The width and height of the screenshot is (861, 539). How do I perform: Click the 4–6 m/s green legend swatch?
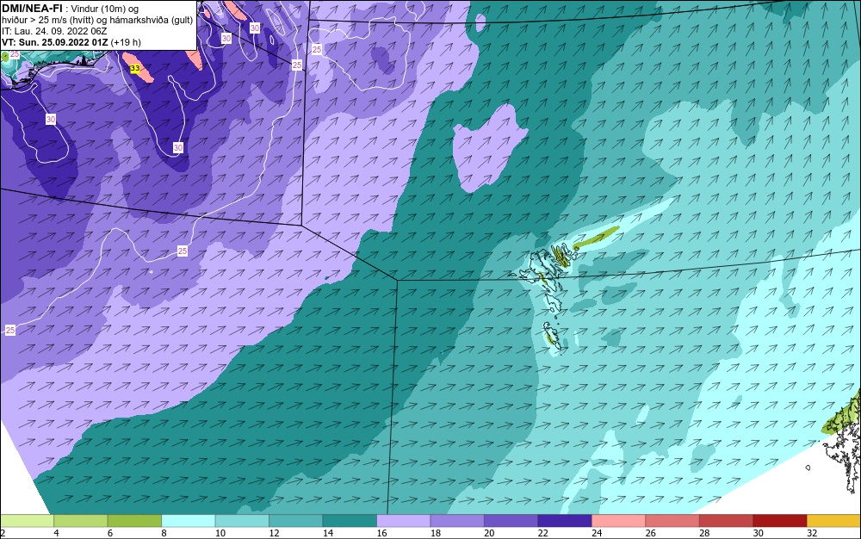click(x=81, y=521)
